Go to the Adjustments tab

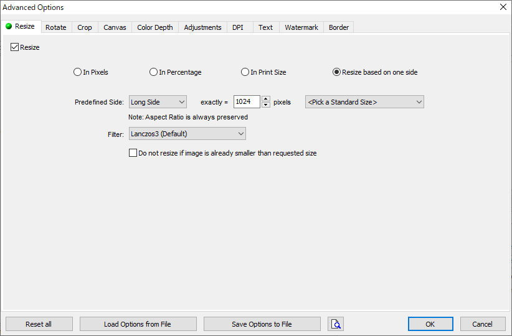click(202, 27)
